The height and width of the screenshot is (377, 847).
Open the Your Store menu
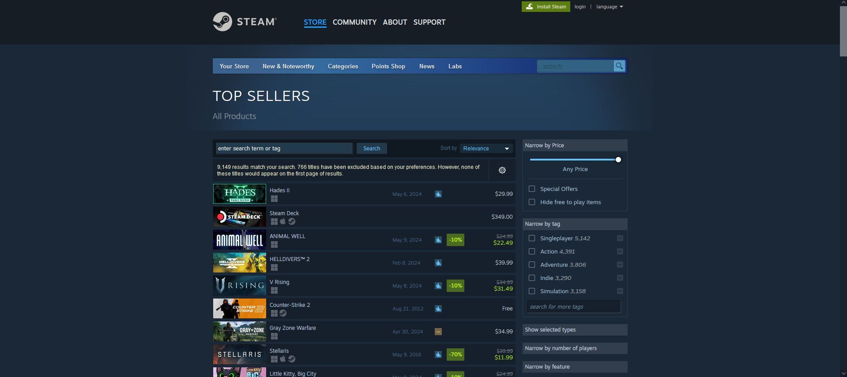tap(234, 66)
